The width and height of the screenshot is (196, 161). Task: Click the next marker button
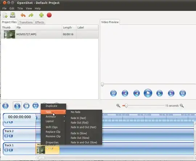171,93
